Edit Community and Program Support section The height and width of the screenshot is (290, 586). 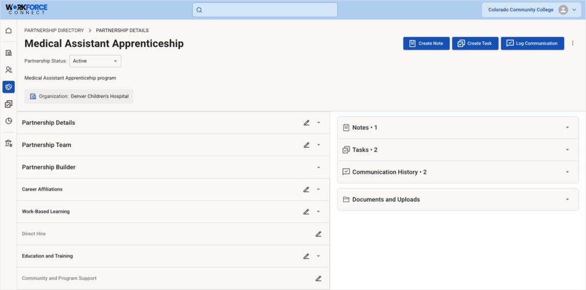coord(318,279)
